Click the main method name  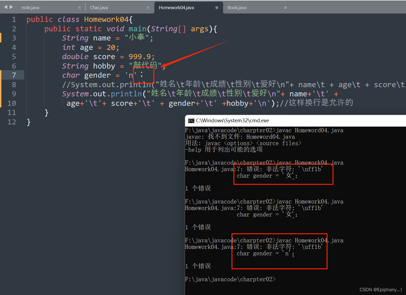[x=137, y=29]
